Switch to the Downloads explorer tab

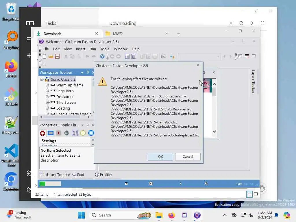click(68, 34)
